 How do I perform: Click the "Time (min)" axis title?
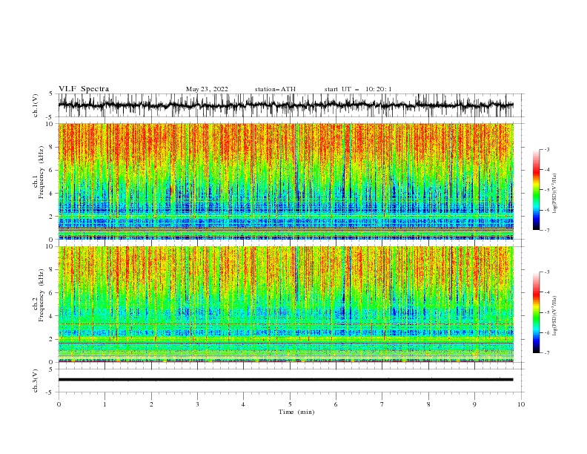[296, 412]
